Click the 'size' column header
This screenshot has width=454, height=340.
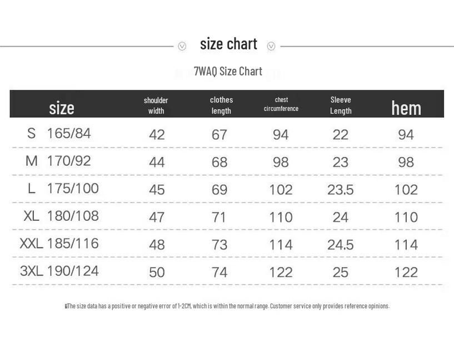pos(62,108)
